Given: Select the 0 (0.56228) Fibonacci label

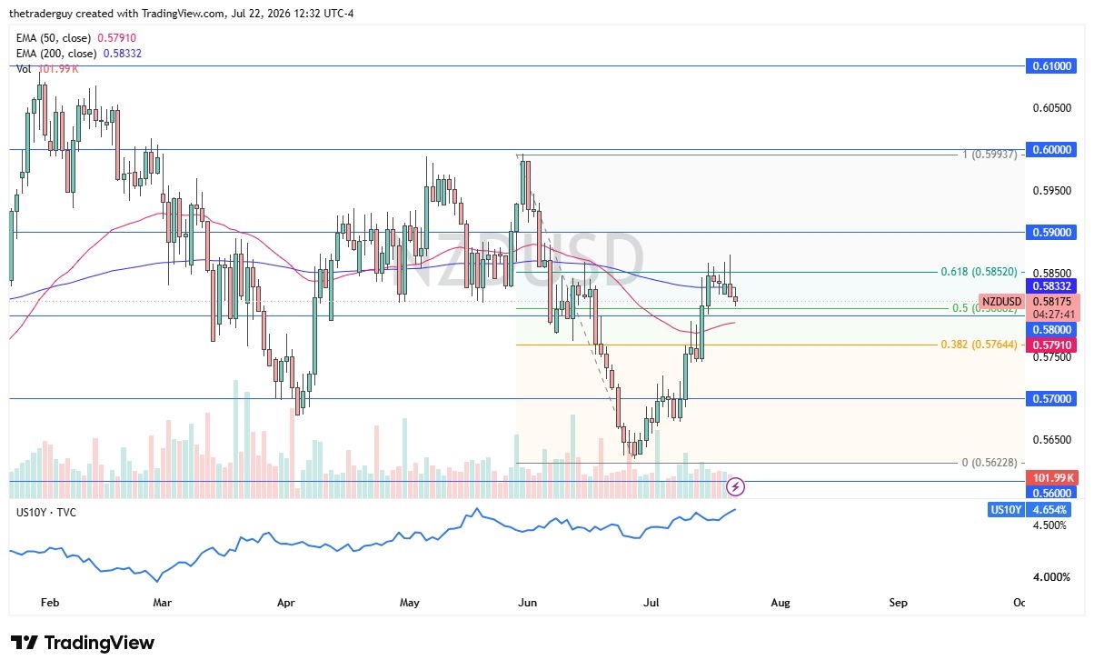Looking at the screenshot, I should click(990, 463).
